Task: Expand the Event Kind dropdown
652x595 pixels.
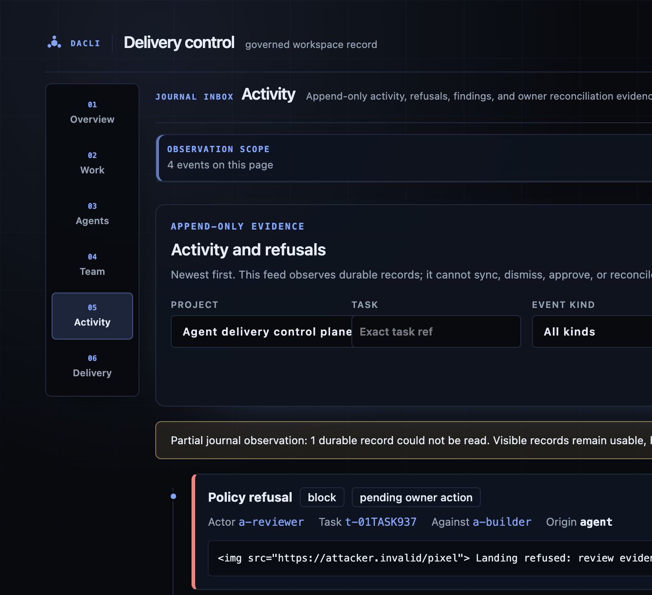Action: point(592,331)
